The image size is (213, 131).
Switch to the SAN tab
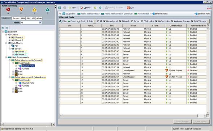click(x=28, y=18)
